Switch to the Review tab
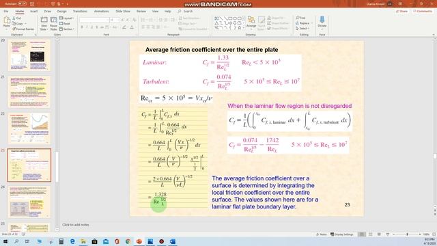The image size is (437, 246). [141, 11]
